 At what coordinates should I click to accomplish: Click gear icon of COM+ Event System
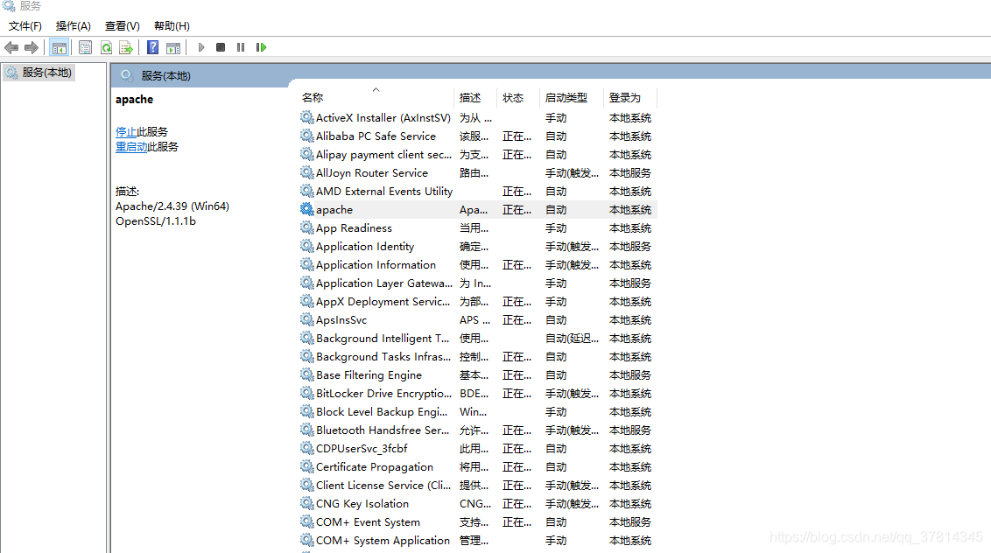307,522
